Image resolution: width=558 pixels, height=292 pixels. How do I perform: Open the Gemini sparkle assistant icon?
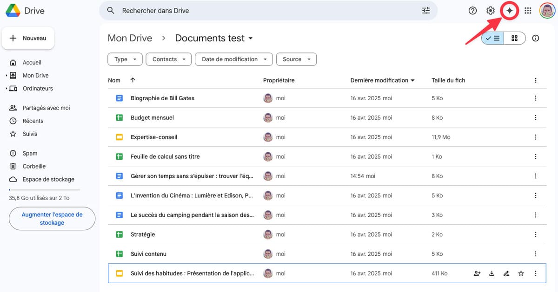pyautogui.click(x=510, y=11)
